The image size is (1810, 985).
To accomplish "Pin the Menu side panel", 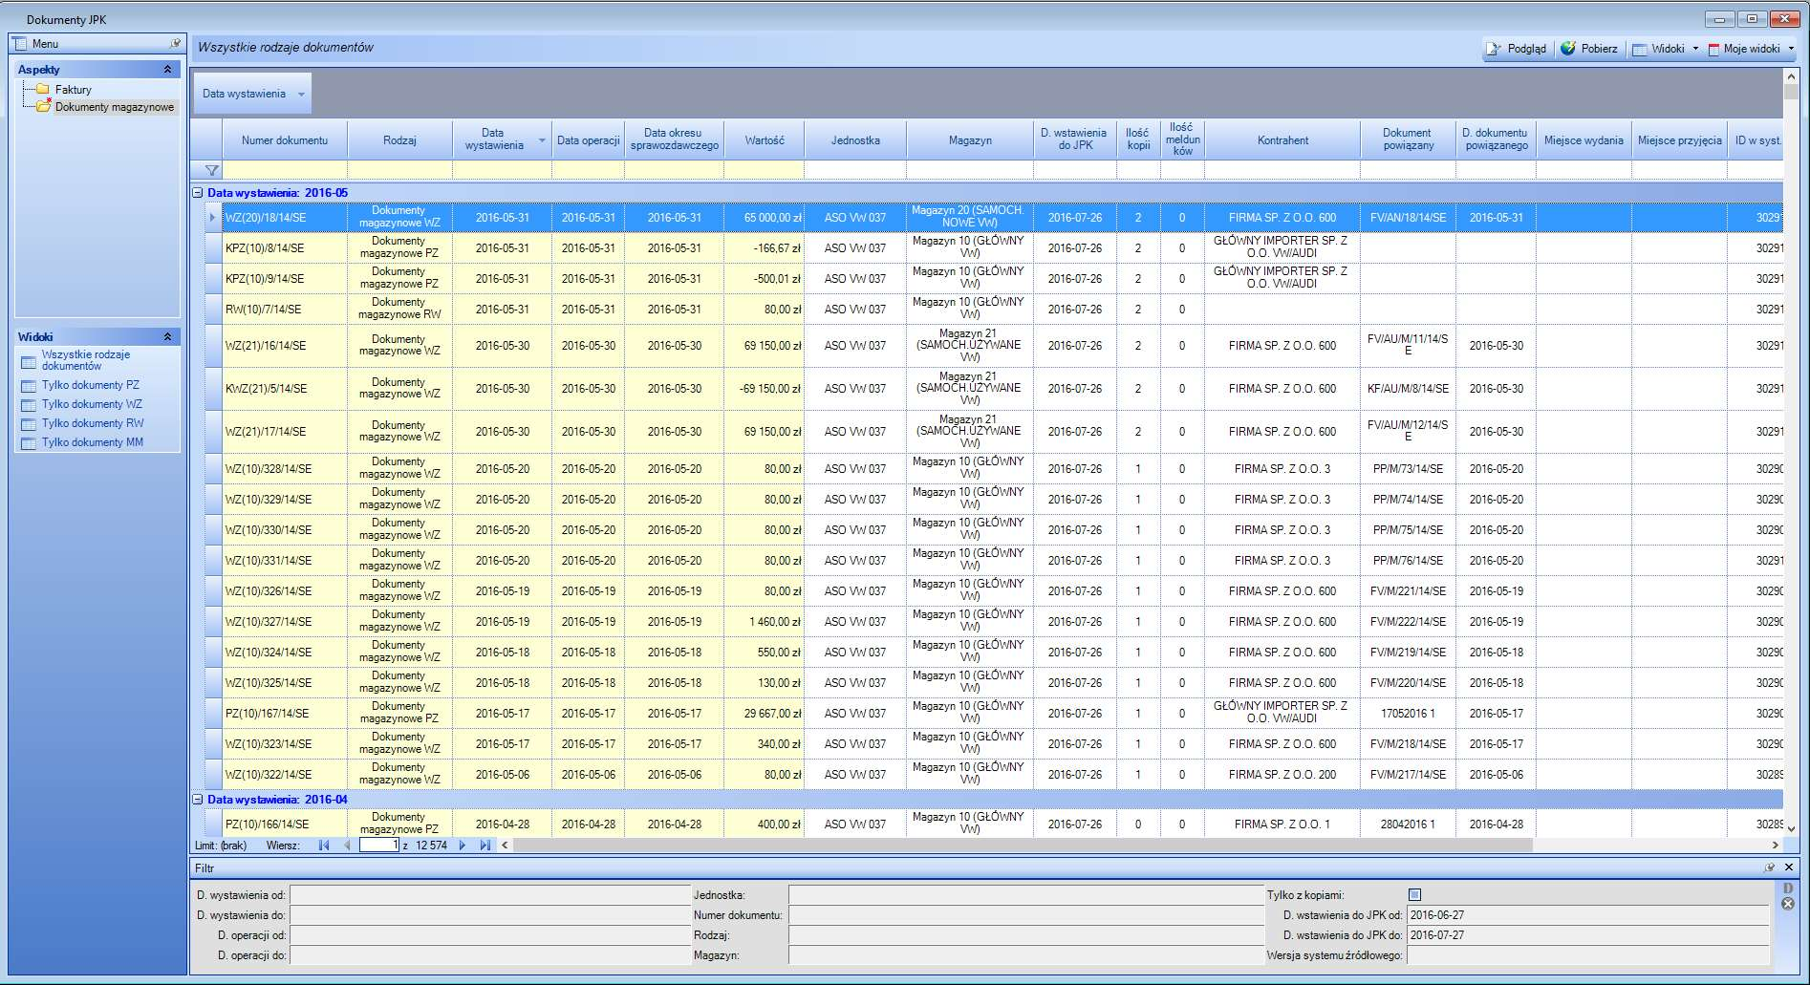I will 175,44.
